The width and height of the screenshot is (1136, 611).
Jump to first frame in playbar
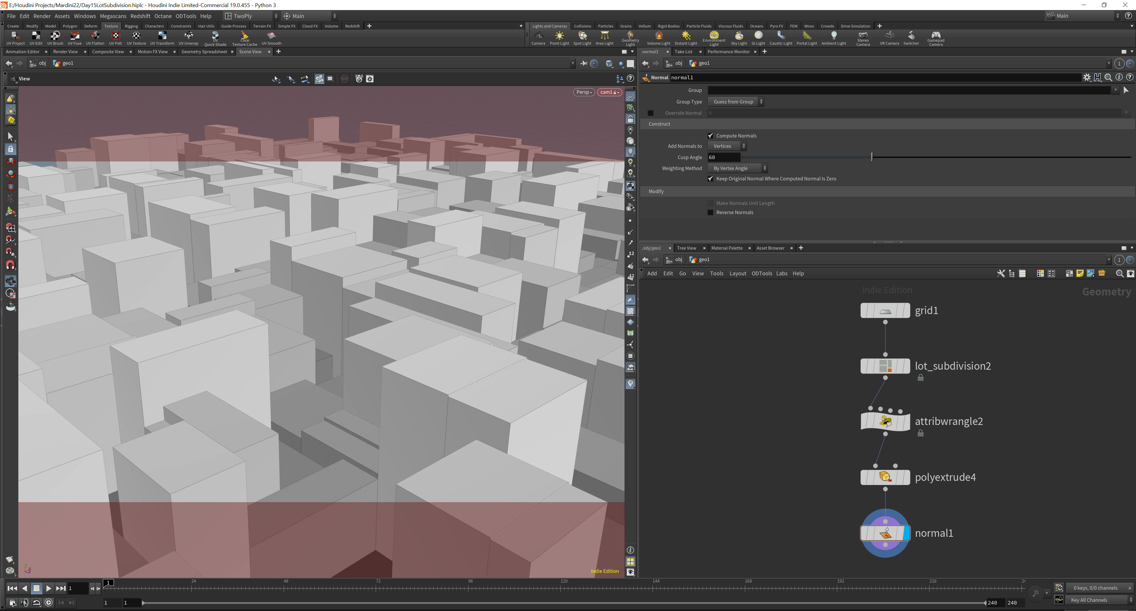click(x=12, y=588)
